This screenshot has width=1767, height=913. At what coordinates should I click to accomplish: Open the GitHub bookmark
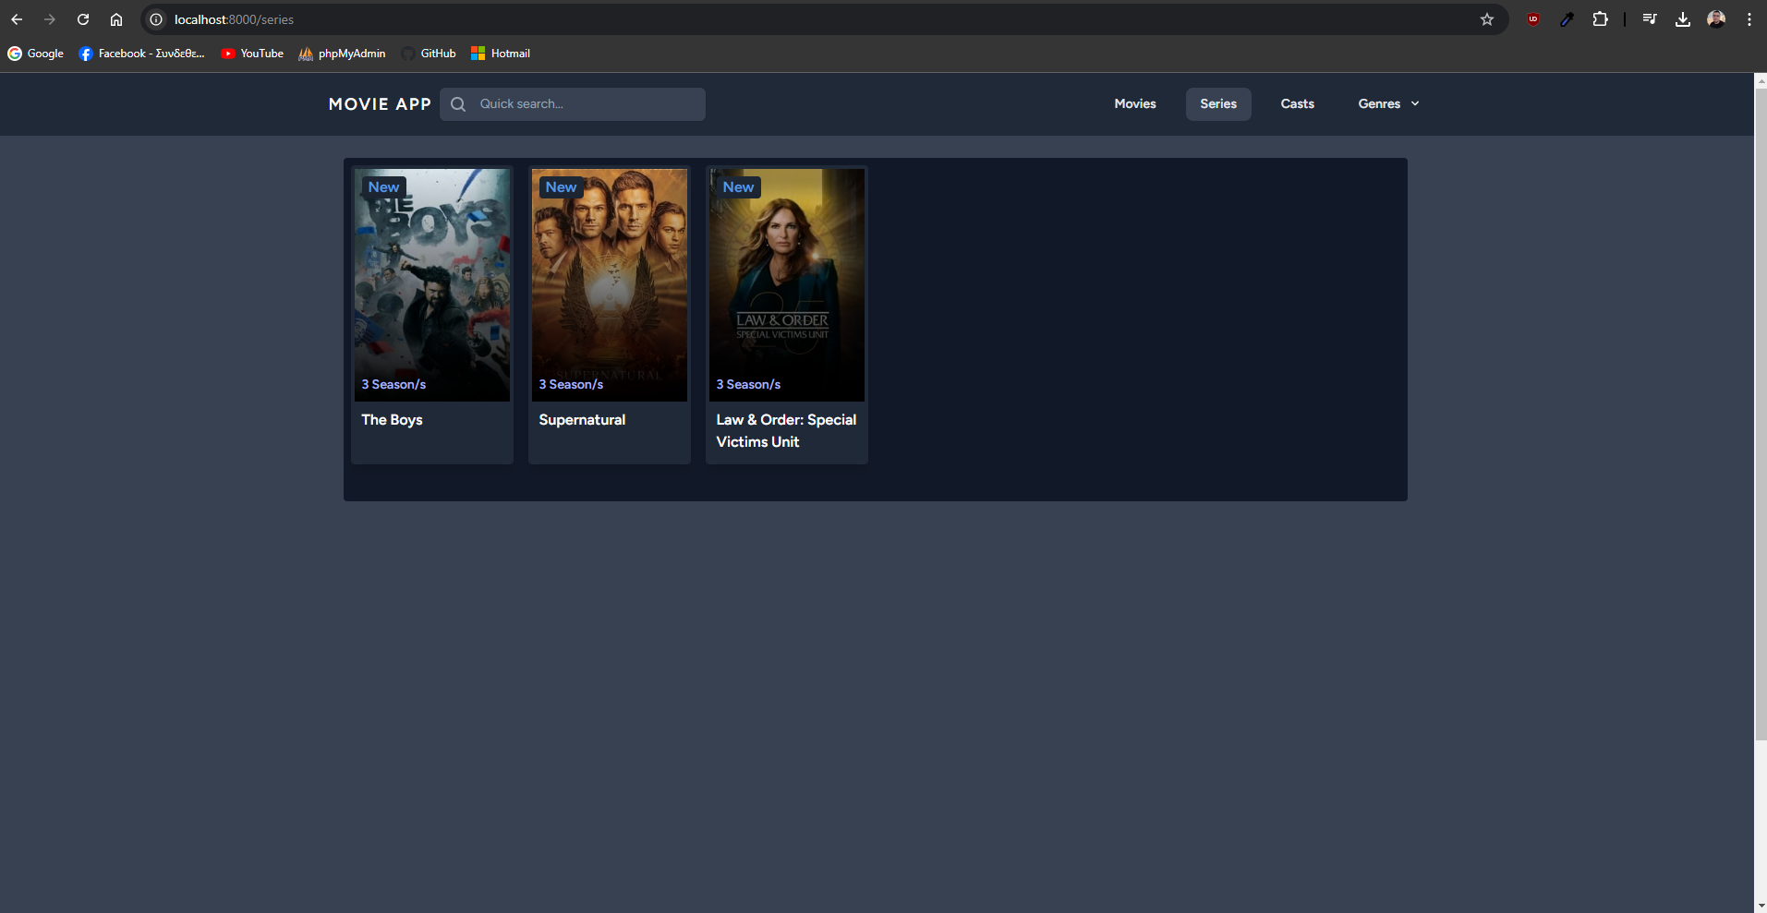click(430, 54)
